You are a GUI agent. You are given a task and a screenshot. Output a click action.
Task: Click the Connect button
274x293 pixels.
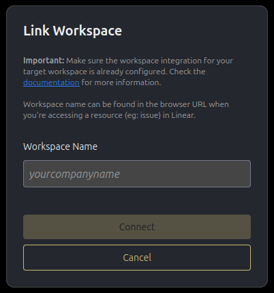pyautogui.click(x=137, y=227)
